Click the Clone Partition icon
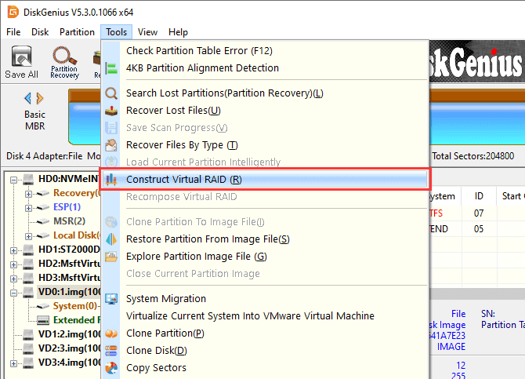 [x=111, y=333]
